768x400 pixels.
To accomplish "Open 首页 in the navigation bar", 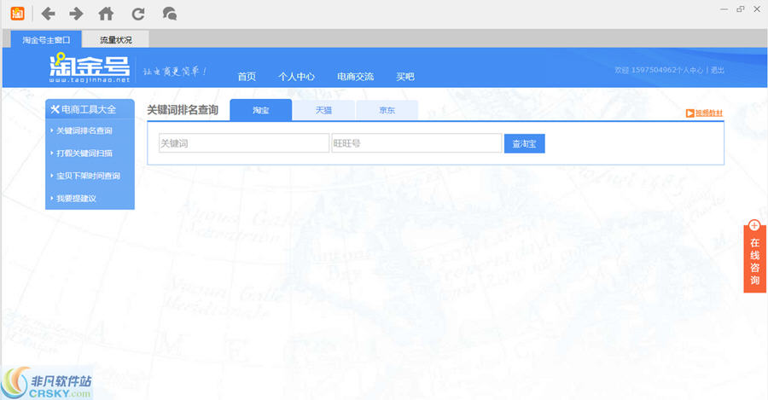I will pos(247,77).
